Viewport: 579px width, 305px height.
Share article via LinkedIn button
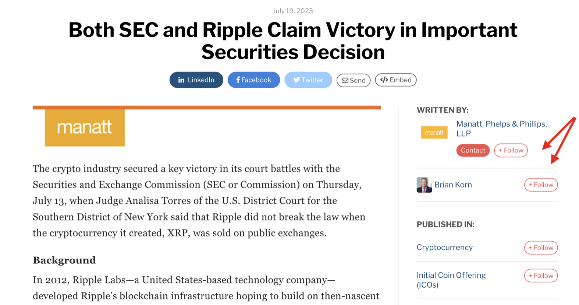tap(196, 80)
